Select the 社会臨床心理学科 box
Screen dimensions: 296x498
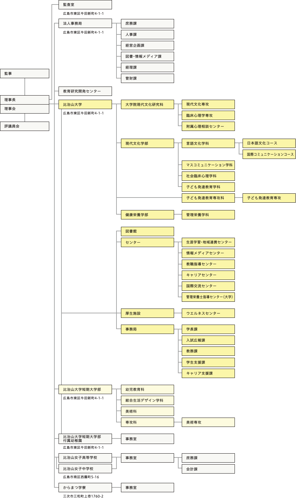[208, 176]
